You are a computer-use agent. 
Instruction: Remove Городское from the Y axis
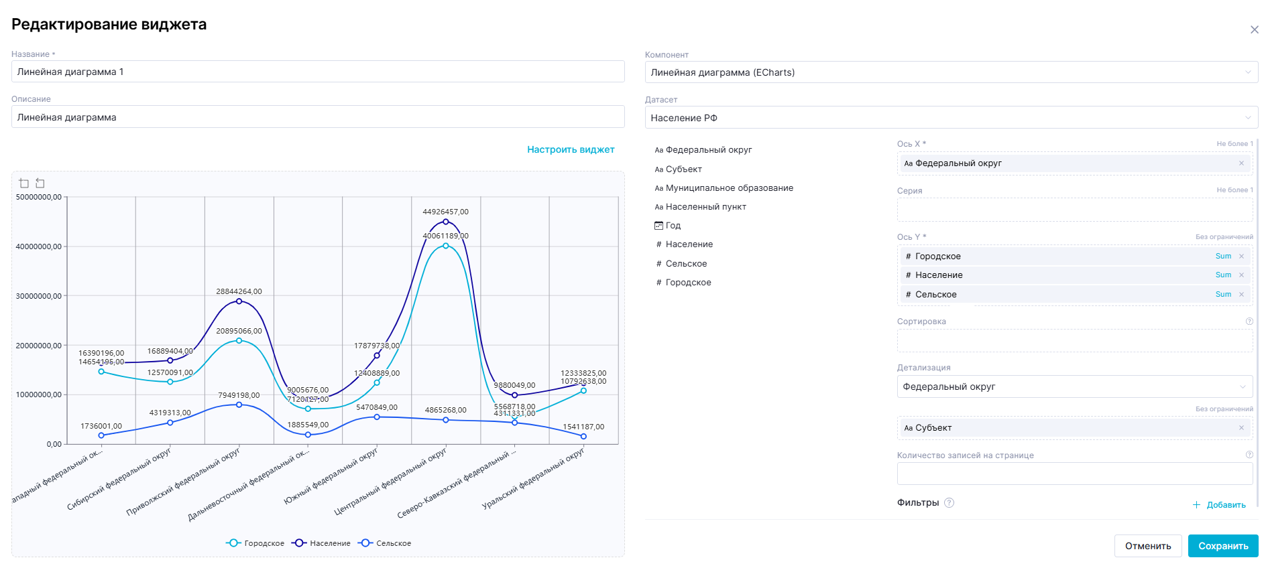pos(1241,257)
